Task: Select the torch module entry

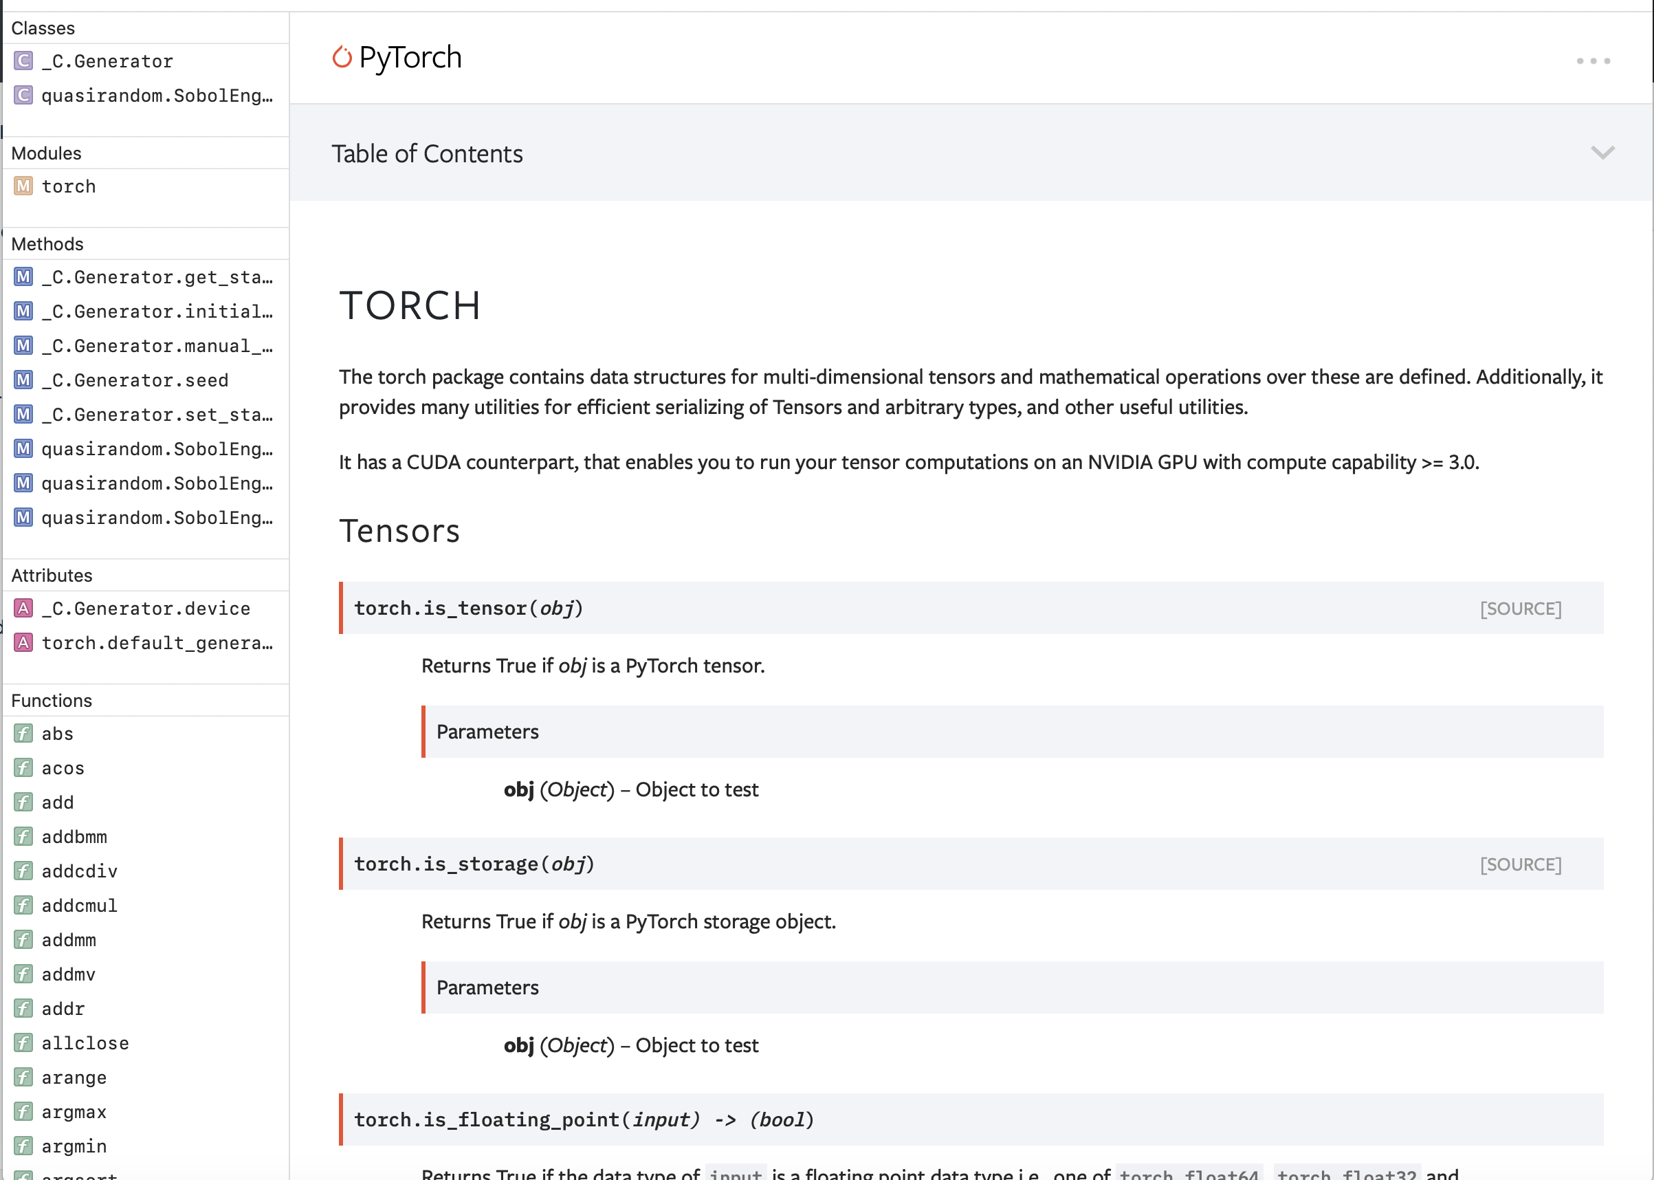Action: (x=69, y=187)
